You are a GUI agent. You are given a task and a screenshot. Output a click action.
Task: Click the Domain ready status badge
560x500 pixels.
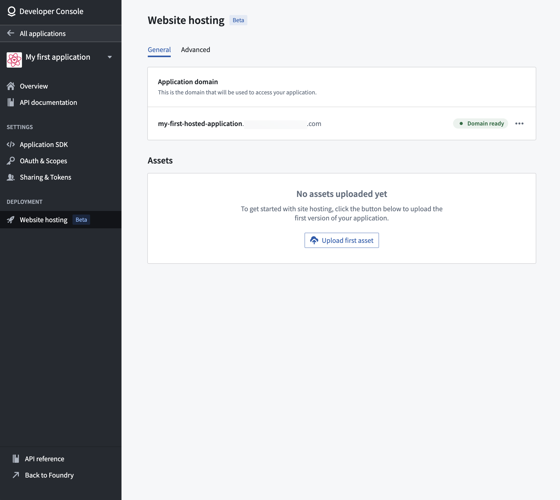(480, 123)
